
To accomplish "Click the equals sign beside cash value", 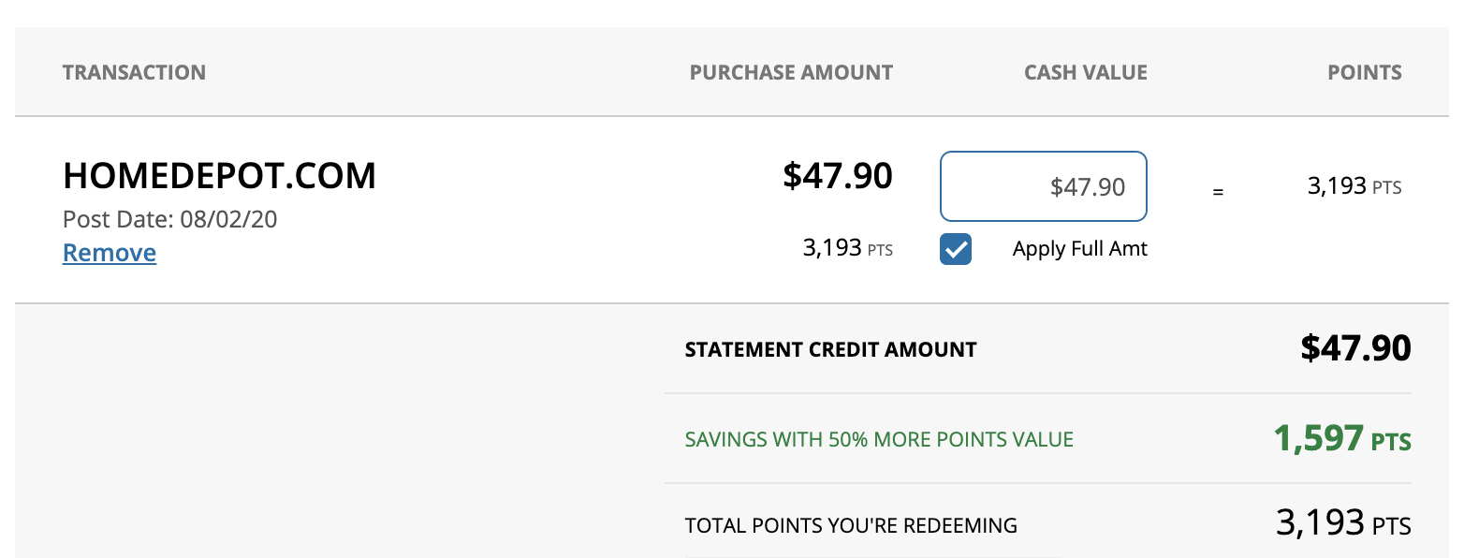I will tap(1218, 192).
